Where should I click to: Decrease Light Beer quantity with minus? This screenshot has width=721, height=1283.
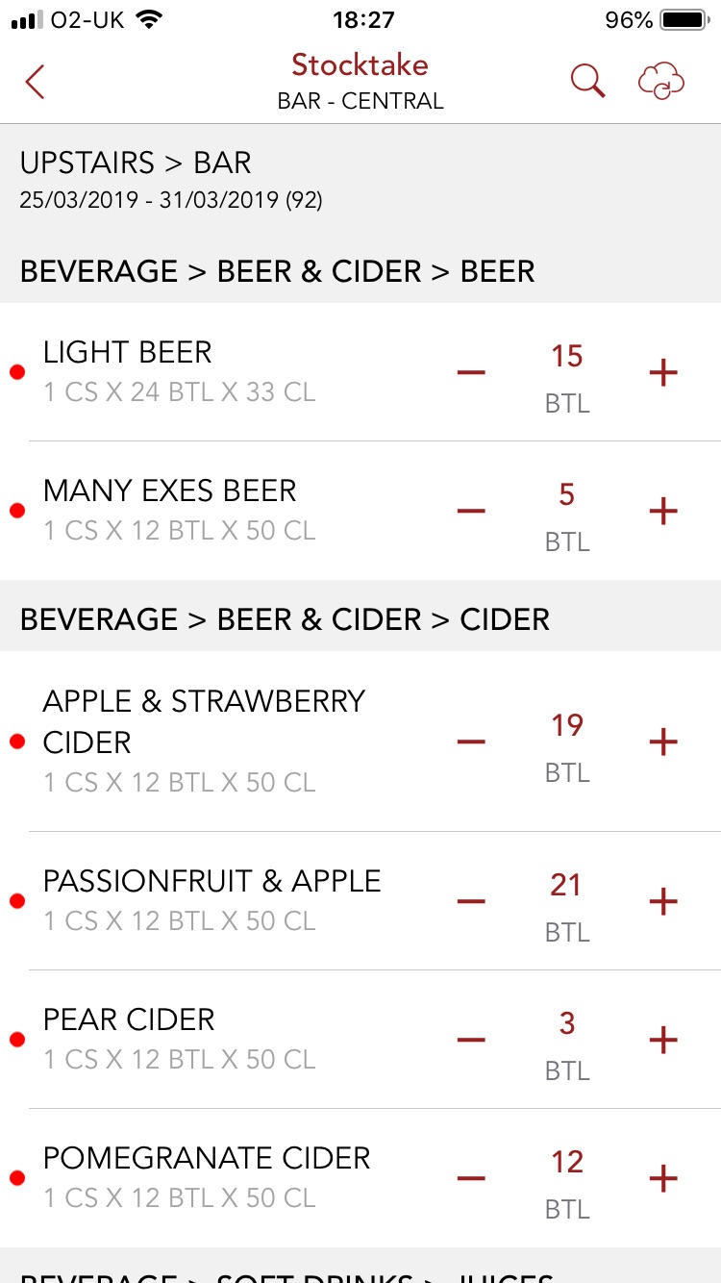pyautogui.click(x=471, y=372)
